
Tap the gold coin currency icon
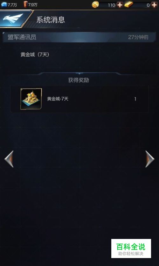pyautogui.click(x=95, y=4)
